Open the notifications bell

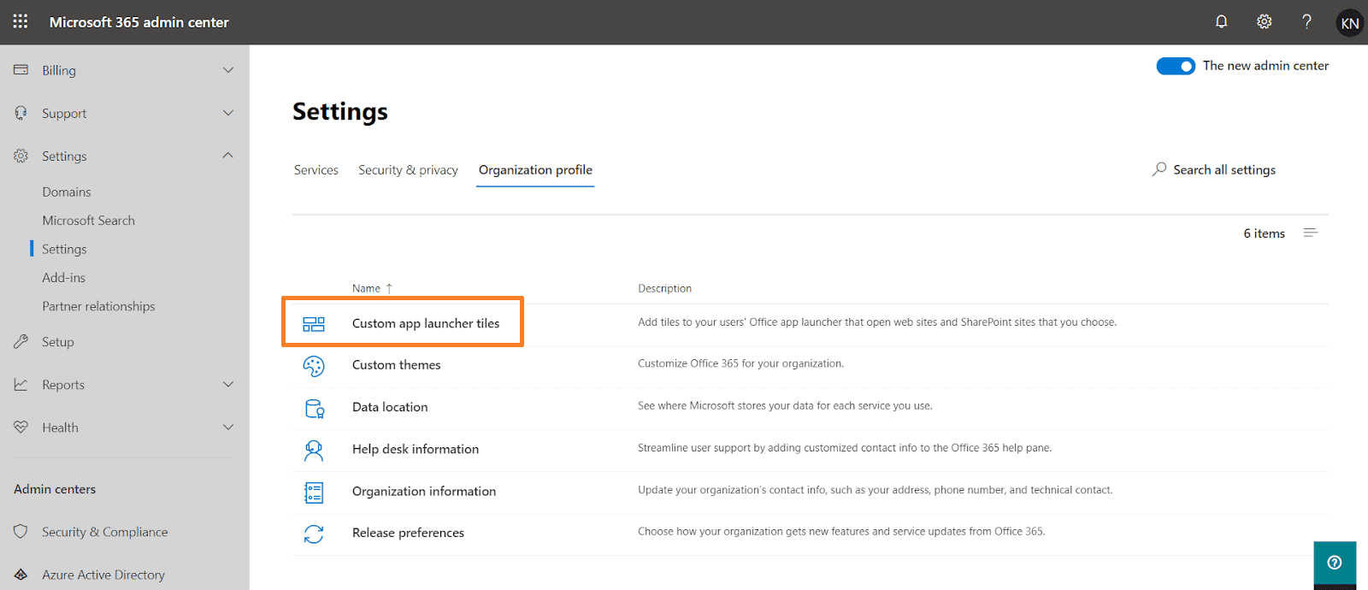point(1221,21)
